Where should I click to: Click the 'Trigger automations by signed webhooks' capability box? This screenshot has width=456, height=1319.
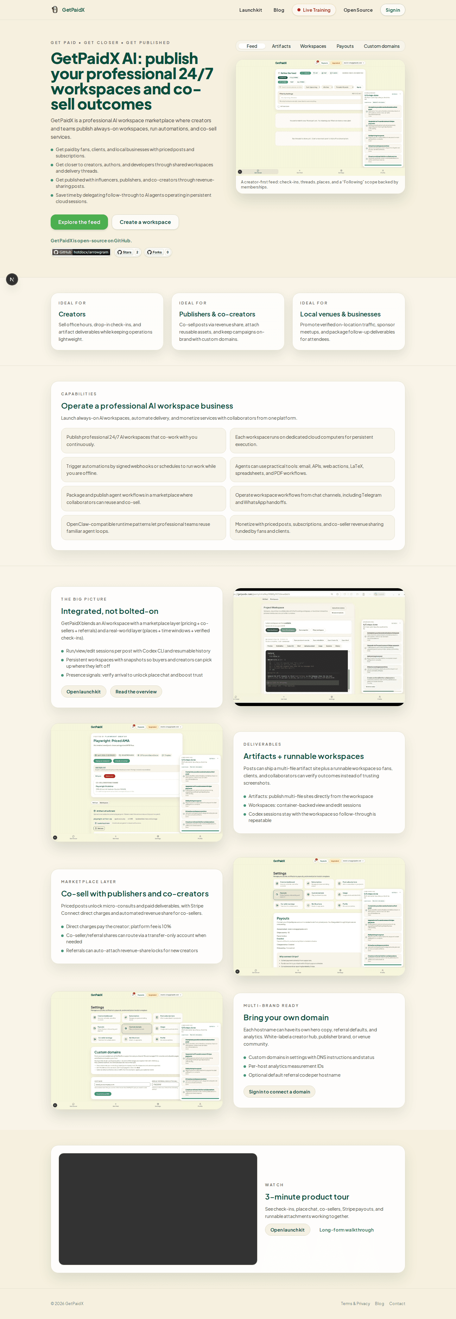[143, 469]
